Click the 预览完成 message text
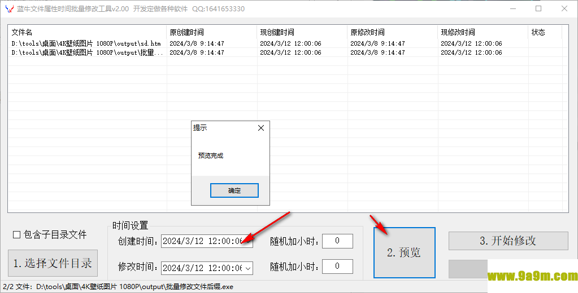 pos(211,156)
